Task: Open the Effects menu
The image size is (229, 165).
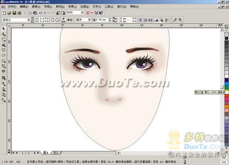Action: pyautogui.click(x=72, y=6)
